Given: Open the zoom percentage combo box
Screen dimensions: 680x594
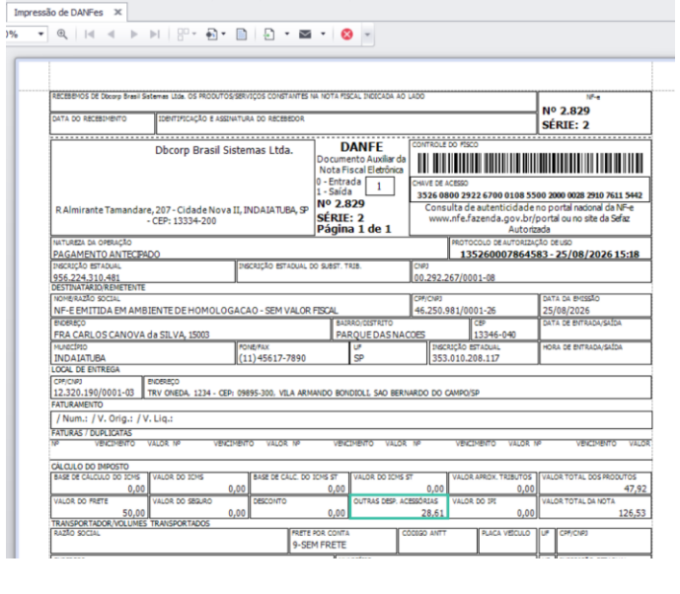Looking at the screenshot, I should (x=26, y=34).
